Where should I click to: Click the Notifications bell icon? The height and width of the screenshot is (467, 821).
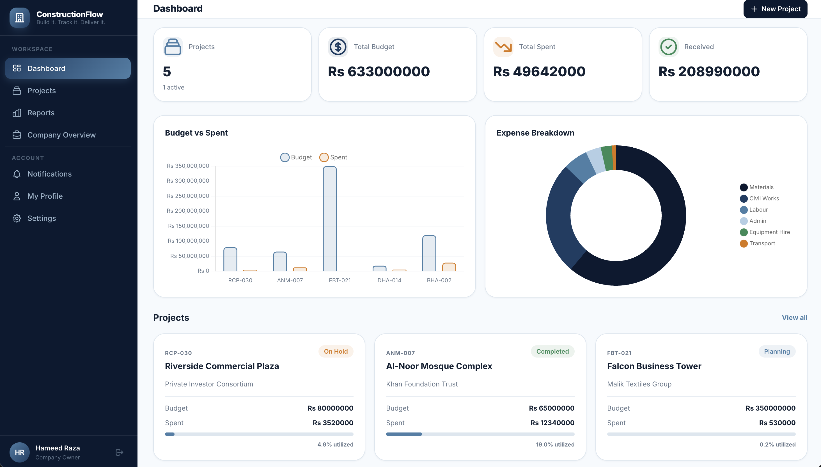coord(17,174)
